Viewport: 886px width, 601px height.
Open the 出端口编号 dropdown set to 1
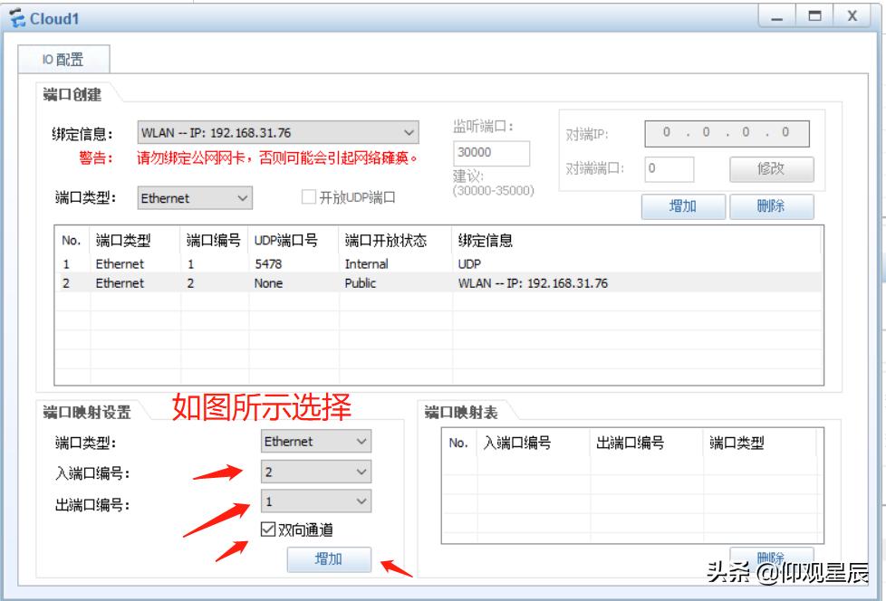point(314,501)
